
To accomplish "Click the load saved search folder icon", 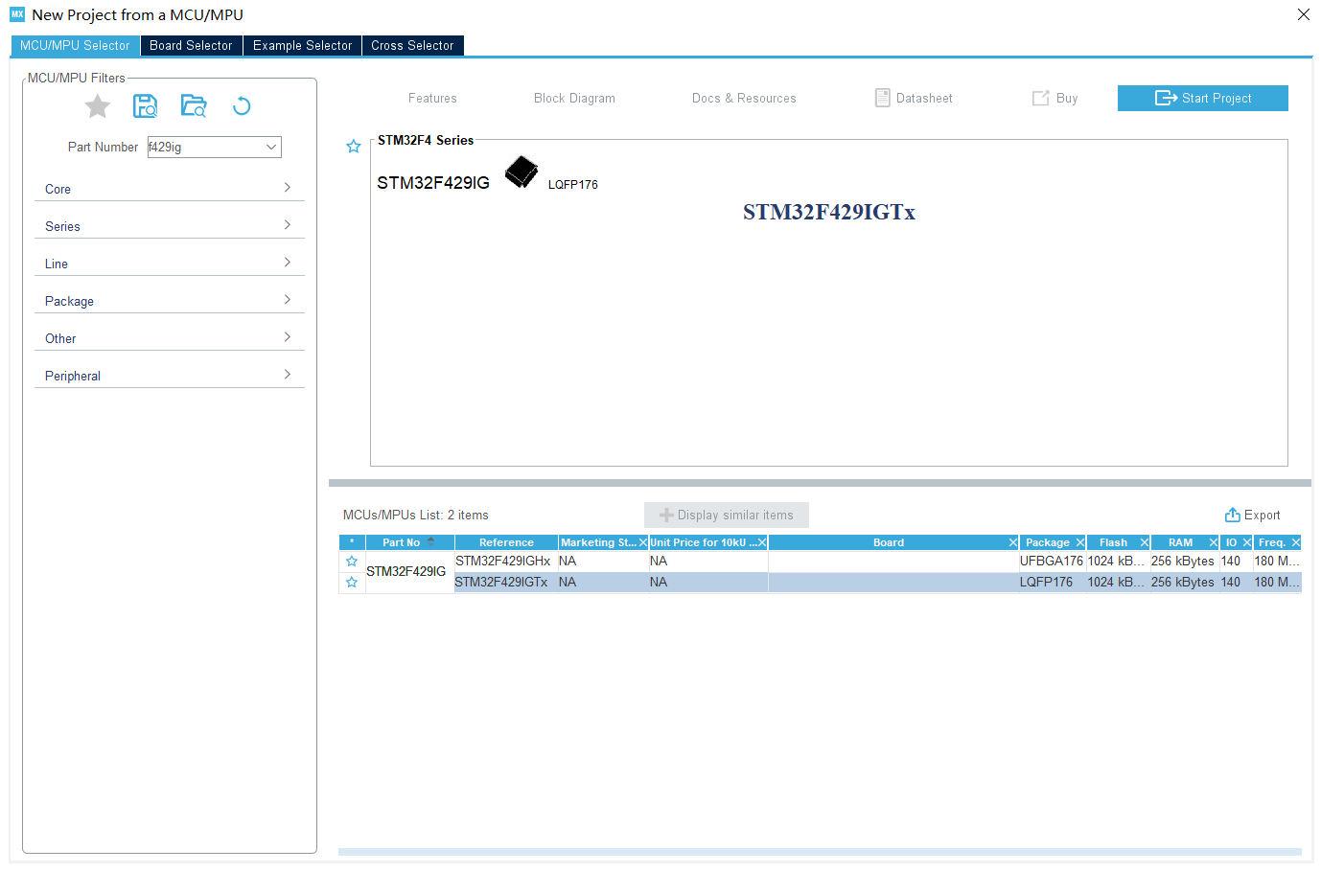I will 194,106.
